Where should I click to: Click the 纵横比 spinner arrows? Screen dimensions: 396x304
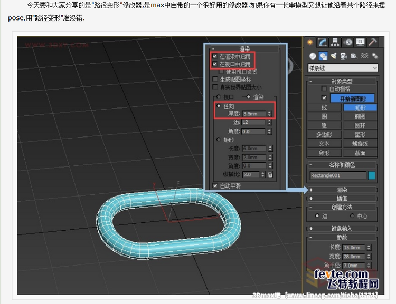263,175
